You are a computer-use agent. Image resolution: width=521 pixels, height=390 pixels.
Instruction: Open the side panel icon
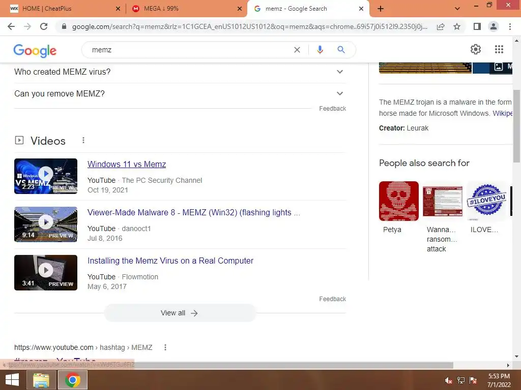(477, 26)
